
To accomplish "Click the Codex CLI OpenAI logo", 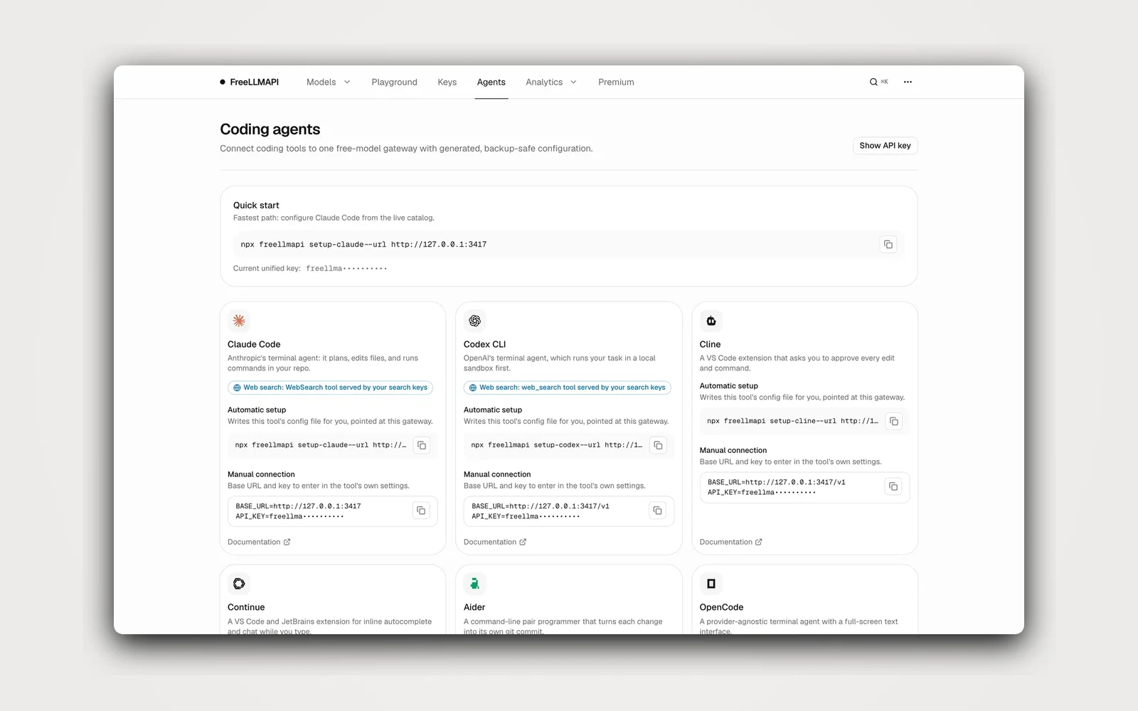I will click(475, 321).
